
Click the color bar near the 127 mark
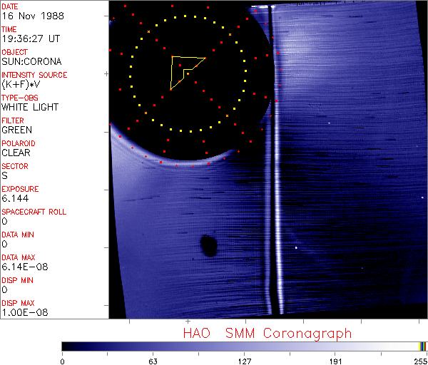244,346
